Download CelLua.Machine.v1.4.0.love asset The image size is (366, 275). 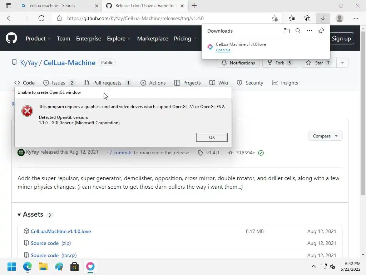point(61,231)
